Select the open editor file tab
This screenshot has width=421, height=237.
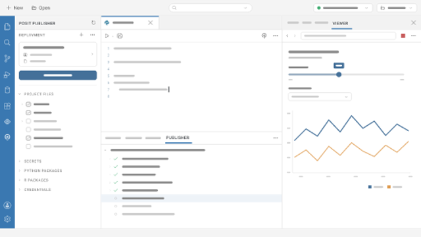click(x=130, y=23)
